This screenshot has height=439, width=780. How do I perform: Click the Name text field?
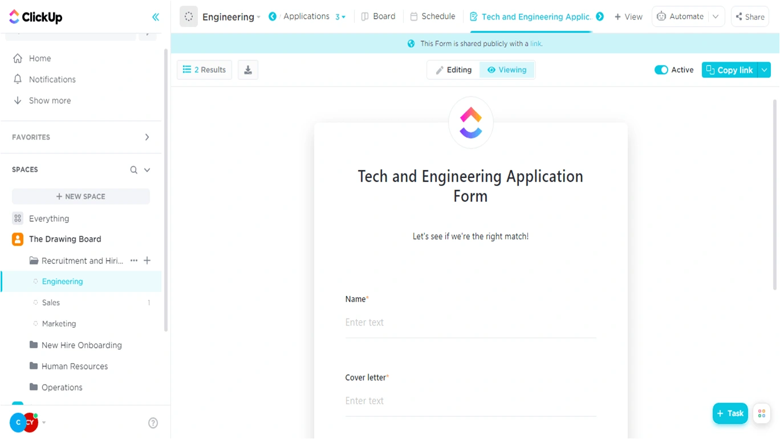470,323
